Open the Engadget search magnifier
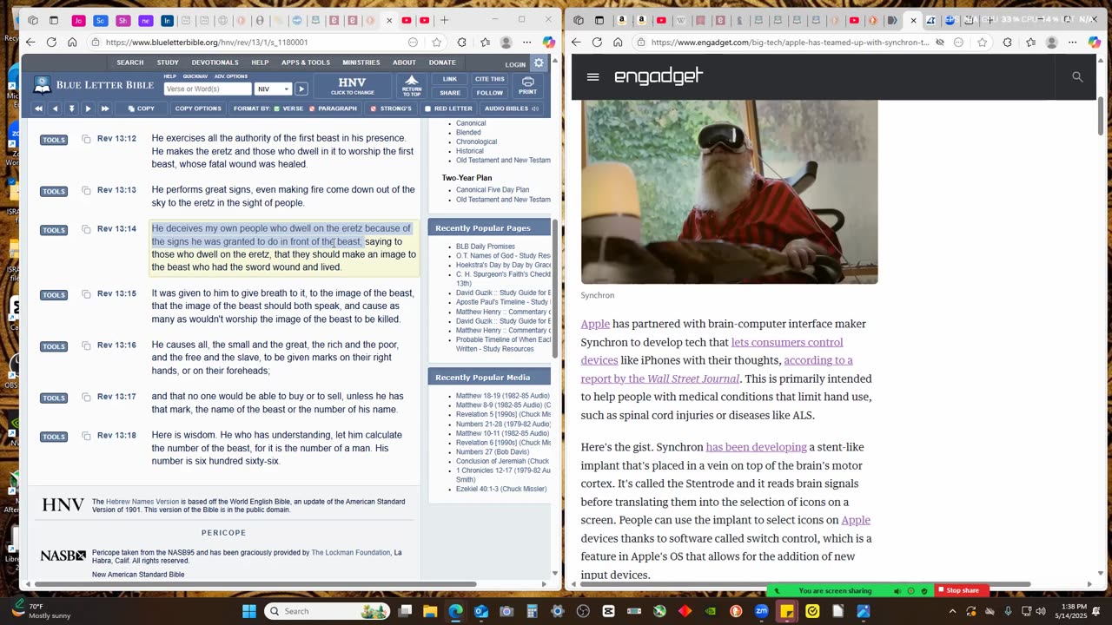Screen dimensions: 1112x625 1077,77
